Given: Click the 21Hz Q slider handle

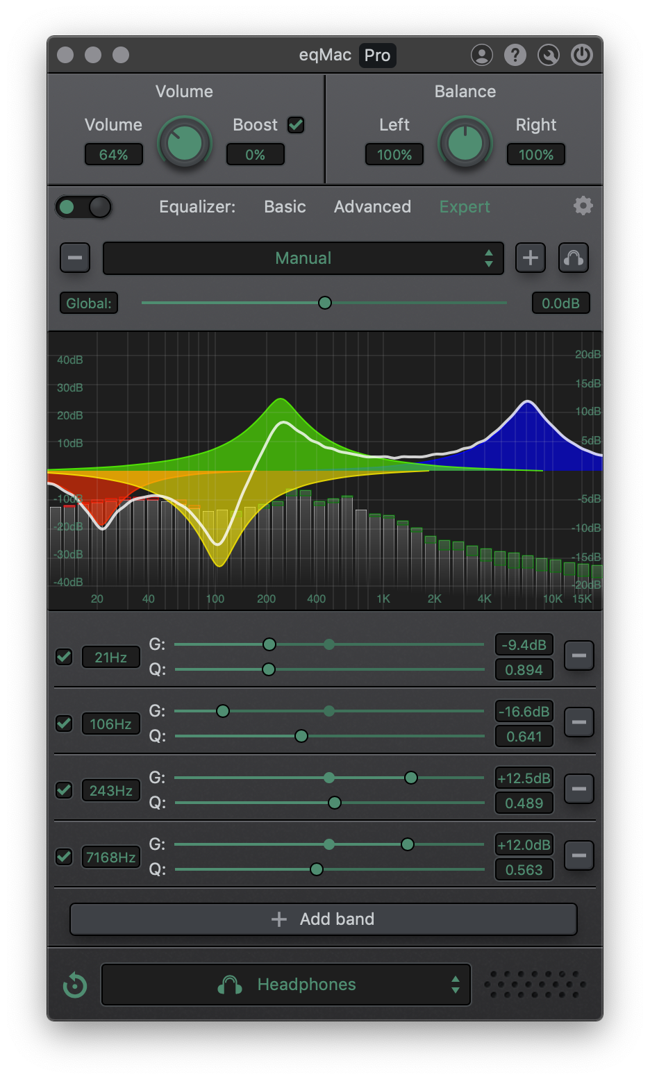Looking at the screenshot, I should coord(269,669).
